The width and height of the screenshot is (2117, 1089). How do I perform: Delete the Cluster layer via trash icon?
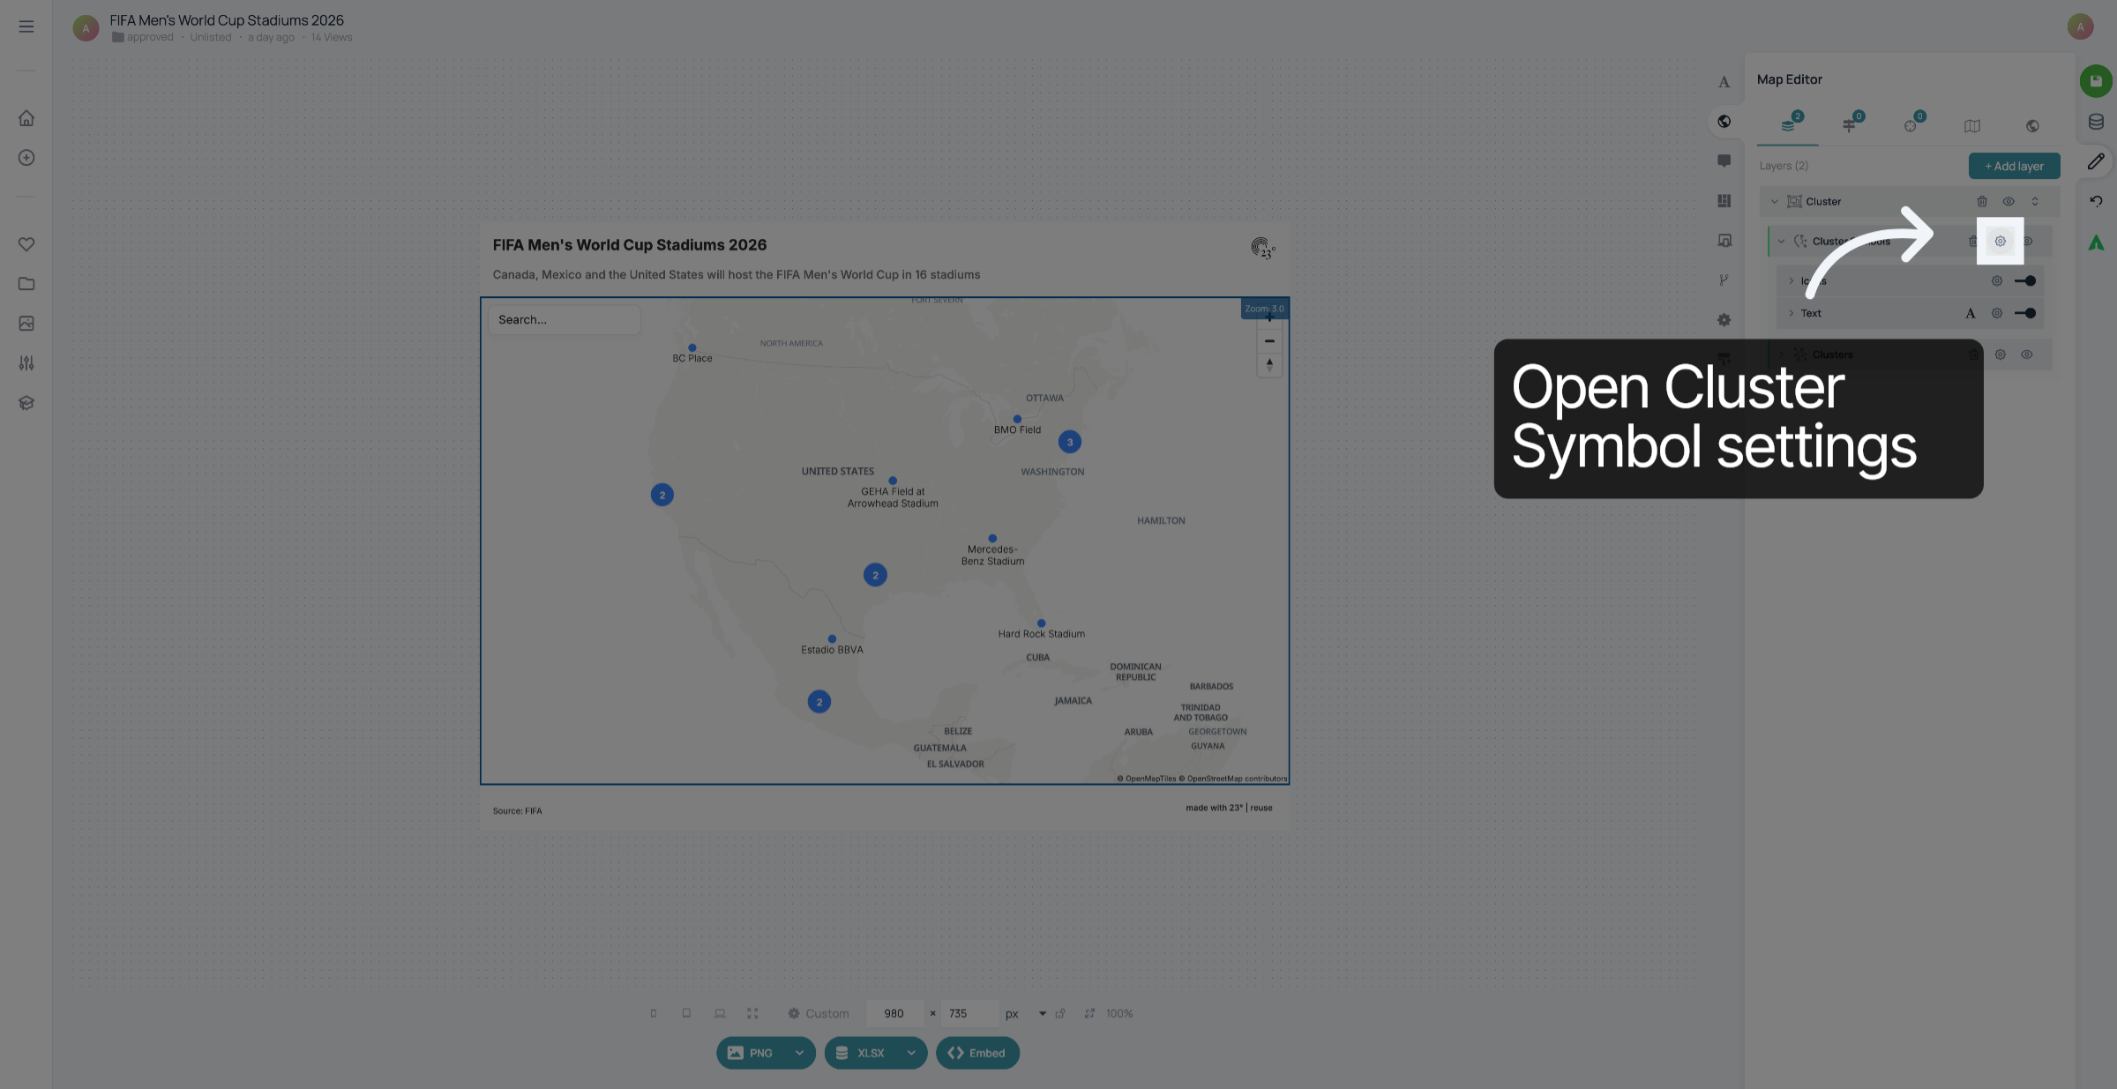click(1982, 202)
